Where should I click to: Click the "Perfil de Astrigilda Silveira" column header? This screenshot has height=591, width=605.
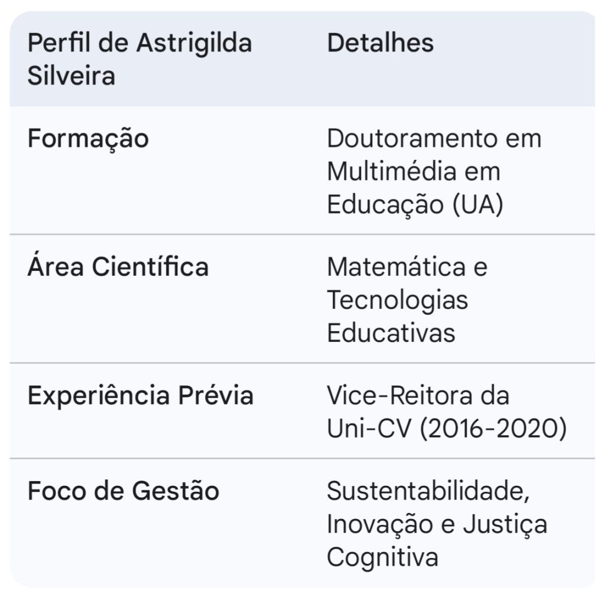[x=139, y=60]
